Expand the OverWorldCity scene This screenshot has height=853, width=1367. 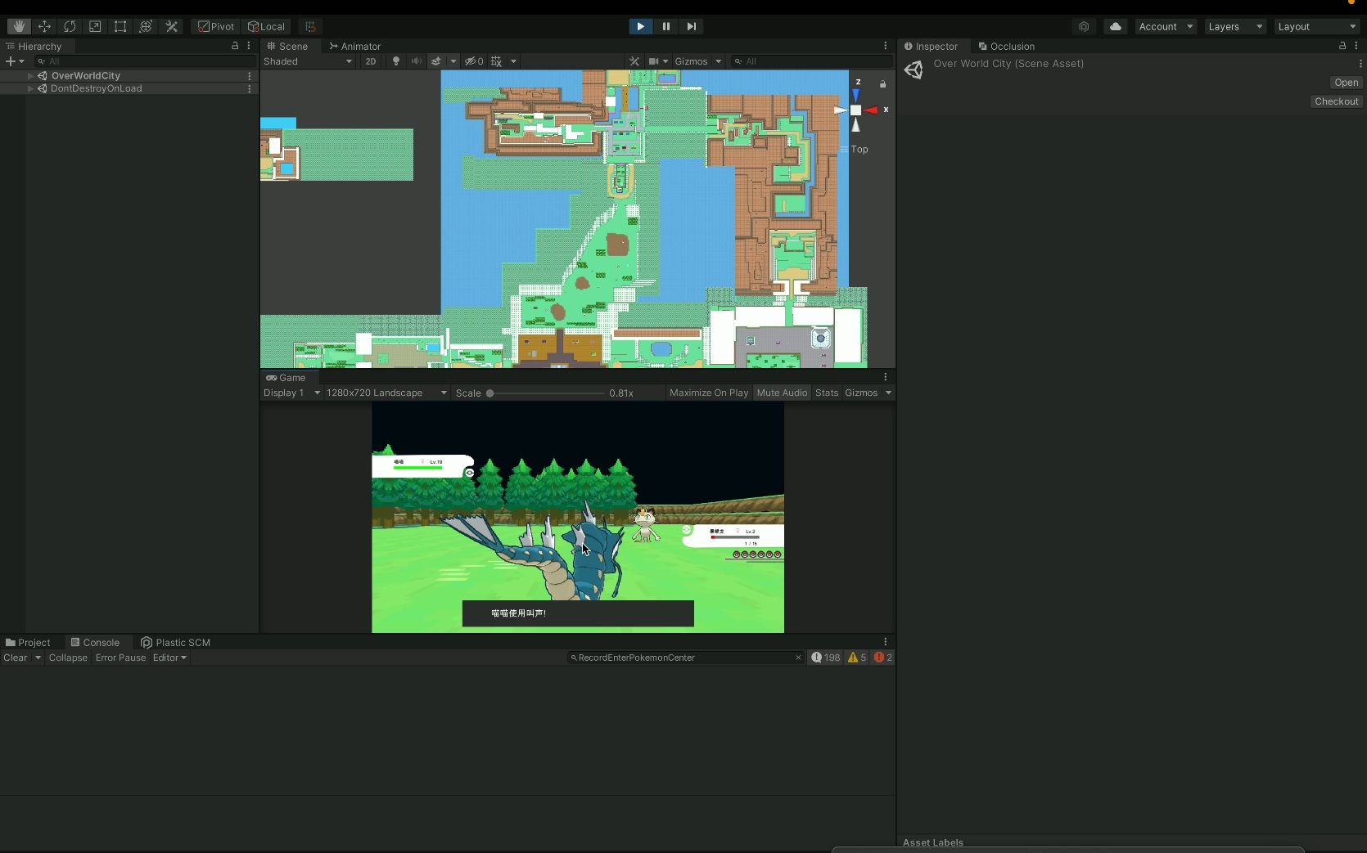pos(30,75)
